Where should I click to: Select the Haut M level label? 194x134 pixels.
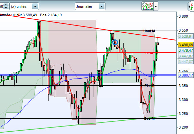coord(149,31)
